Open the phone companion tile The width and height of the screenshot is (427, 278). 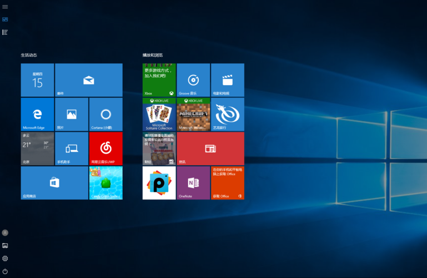pos(72,148)
